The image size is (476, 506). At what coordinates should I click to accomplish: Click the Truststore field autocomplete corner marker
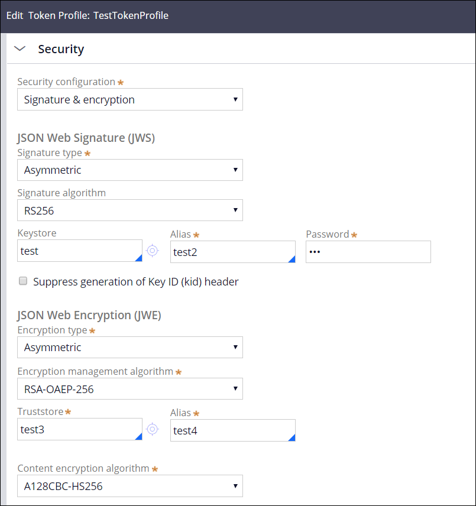(x=139, y=436)
